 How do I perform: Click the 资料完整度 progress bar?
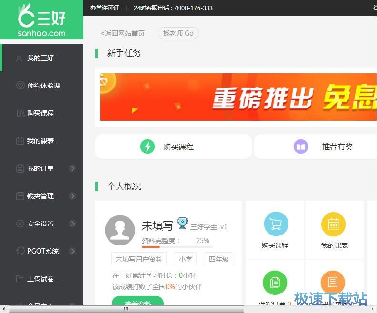[x=178, y=247]
